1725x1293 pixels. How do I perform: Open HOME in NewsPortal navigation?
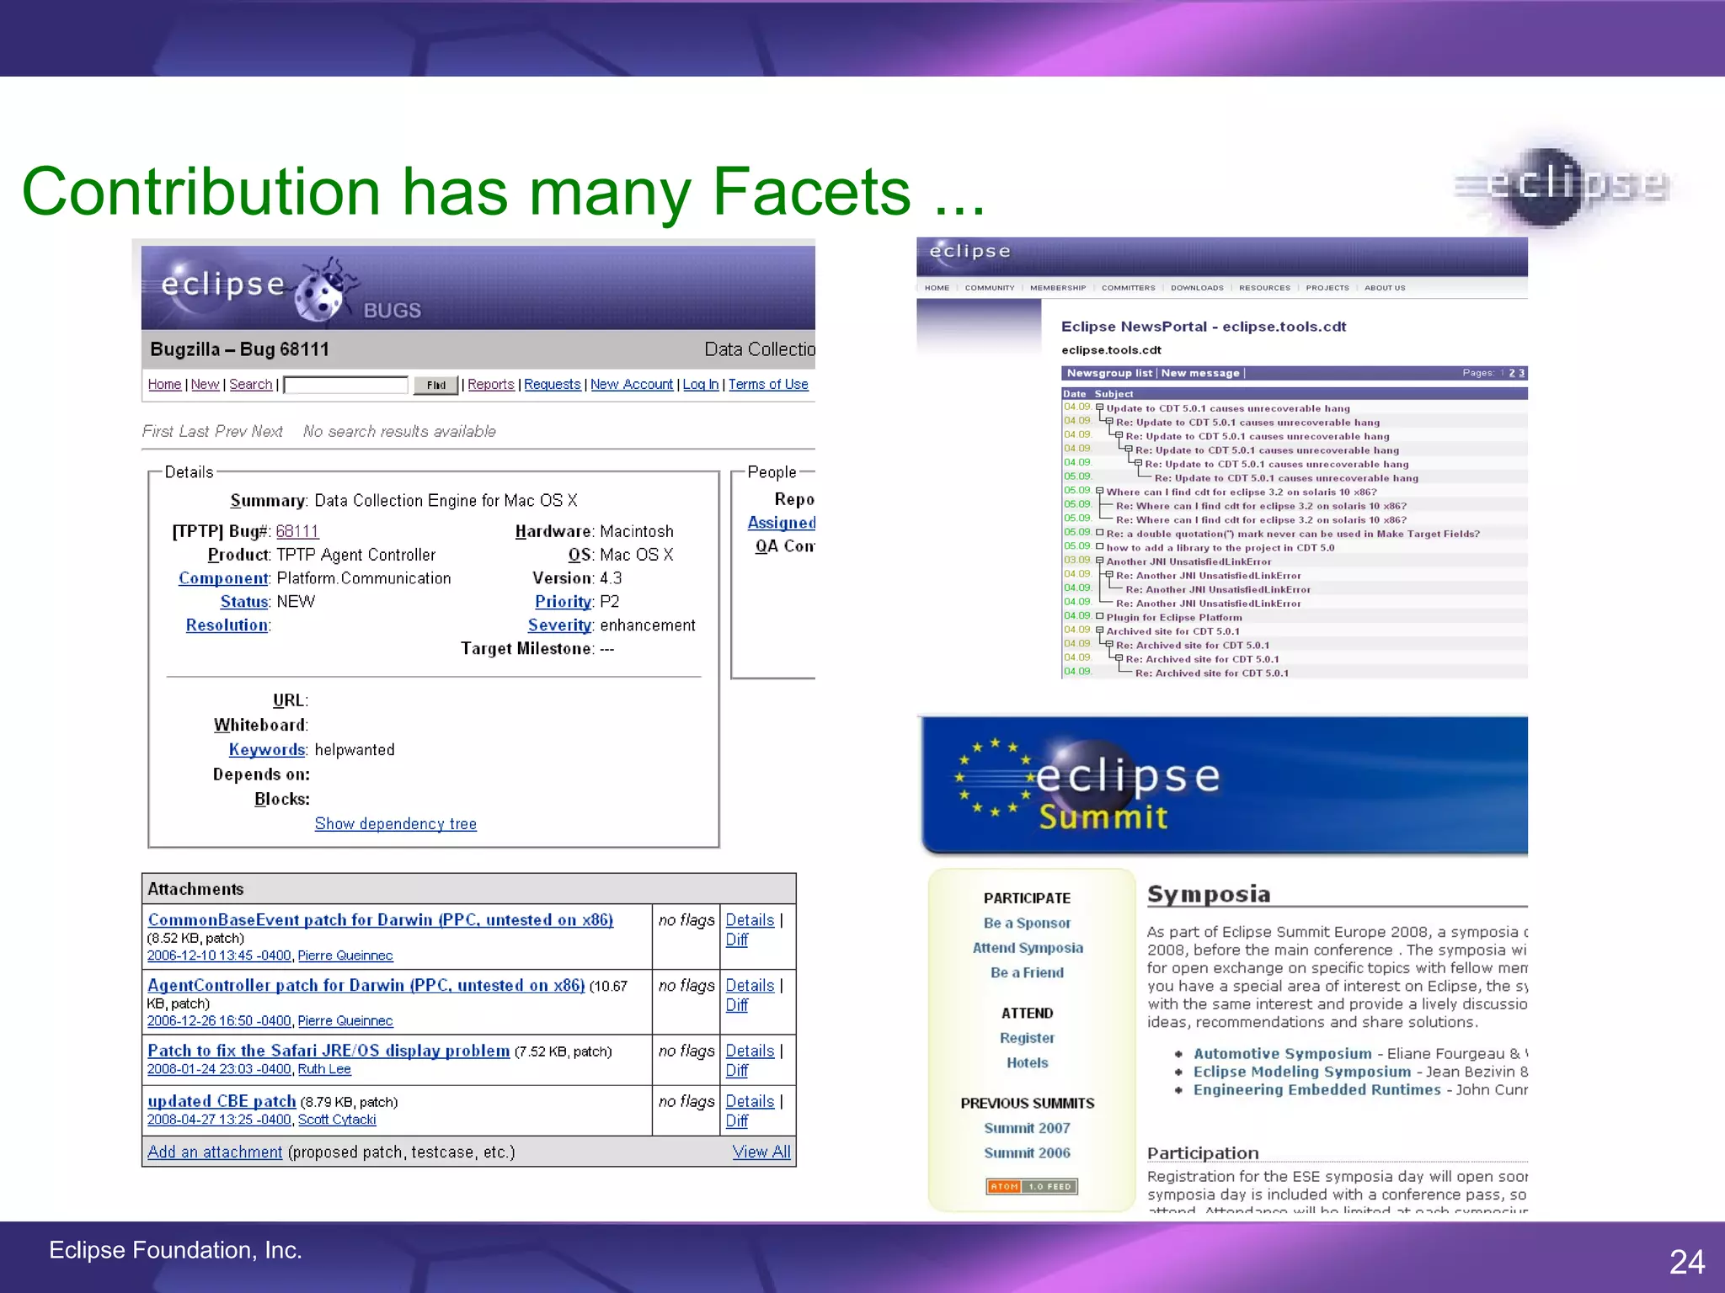pyautogui.click(x=937, y=288)
